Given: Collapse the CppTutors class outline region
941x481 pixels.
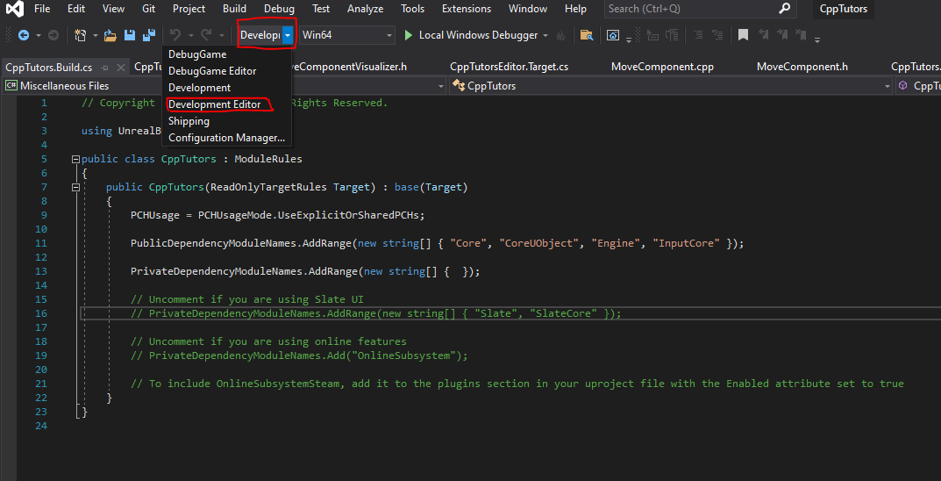Looking at the screenshot, I should (75, 160).
